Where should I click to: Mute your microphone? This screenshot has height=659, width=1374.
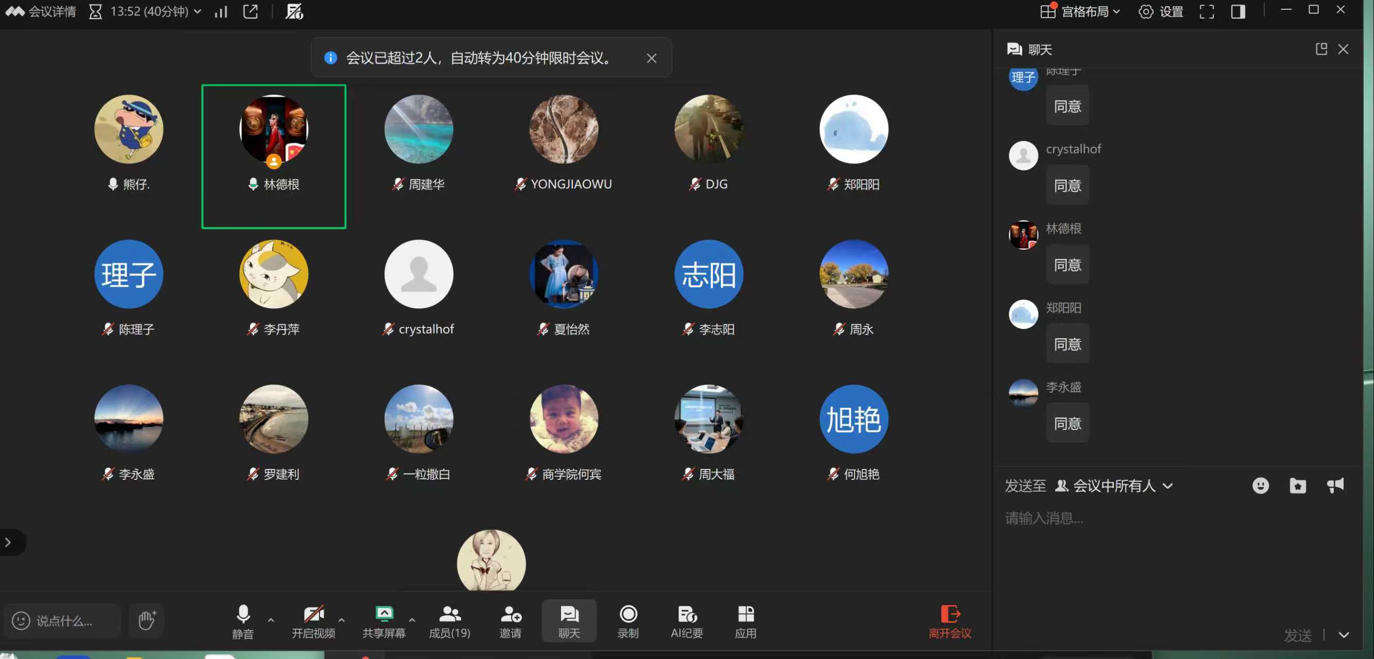243,621
